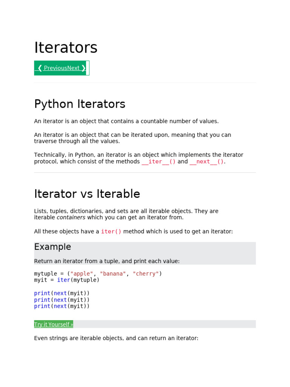Click the "apple" string in code
290x387 pixels.
tap(82, 274)
